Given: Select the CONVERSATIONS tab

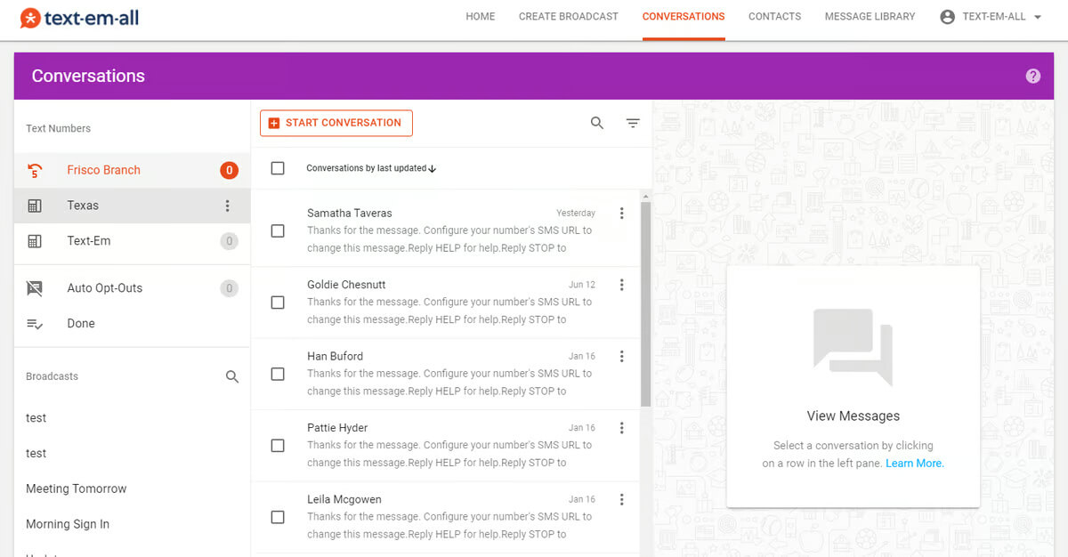Looking at the screenshot, I should click(684, 17).
